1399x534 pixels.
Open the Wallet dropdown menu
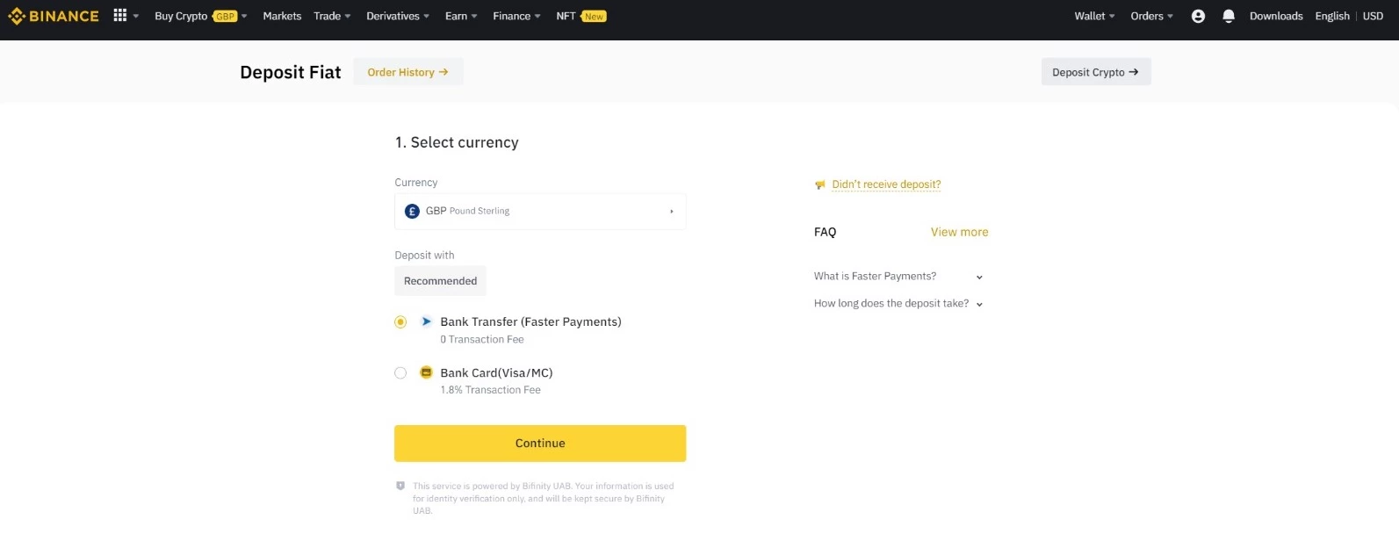[1094, 16]
